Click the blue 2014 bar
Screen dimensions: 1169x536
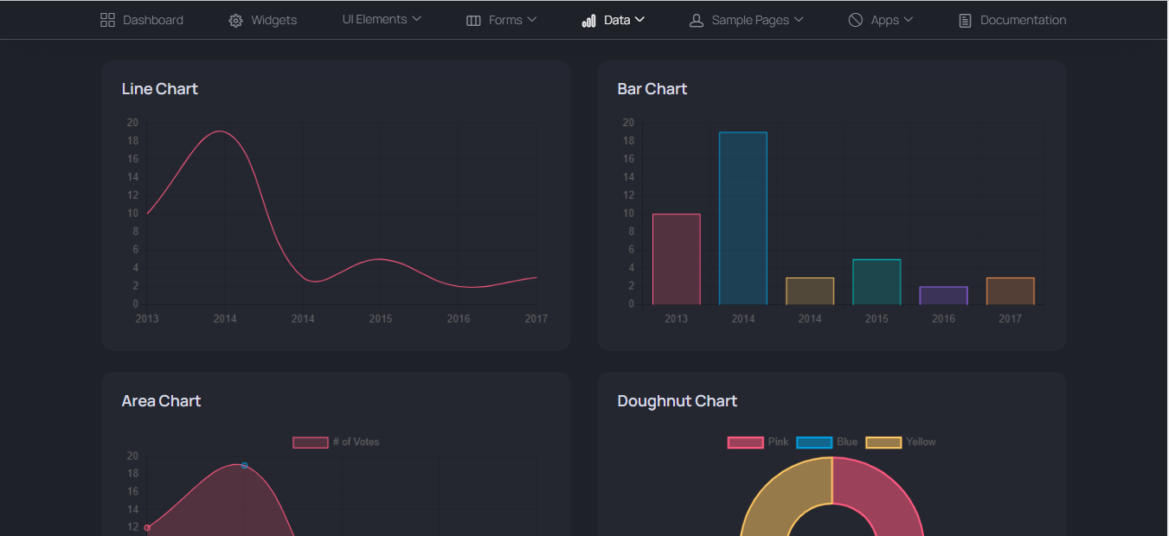pos(743,218)
